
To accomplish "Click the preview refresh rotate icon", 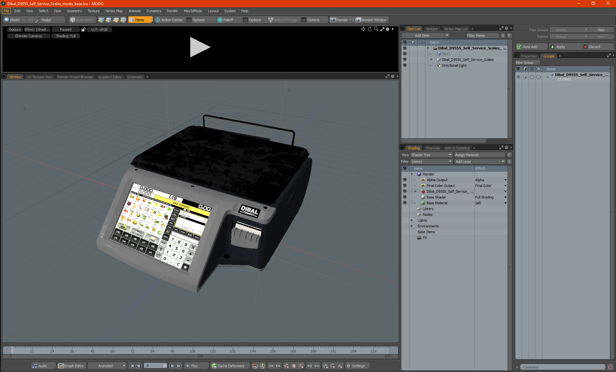I will pyautogui.click(x=370, y=29).
